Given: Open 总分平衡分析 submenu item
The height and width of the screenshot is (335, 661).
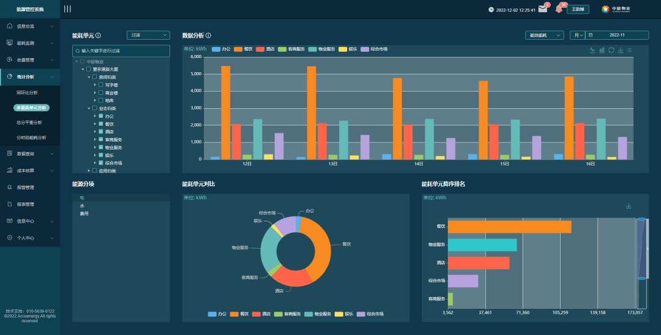Looking at the screenshot, I should pyautogui.click(x=29, y=122).
